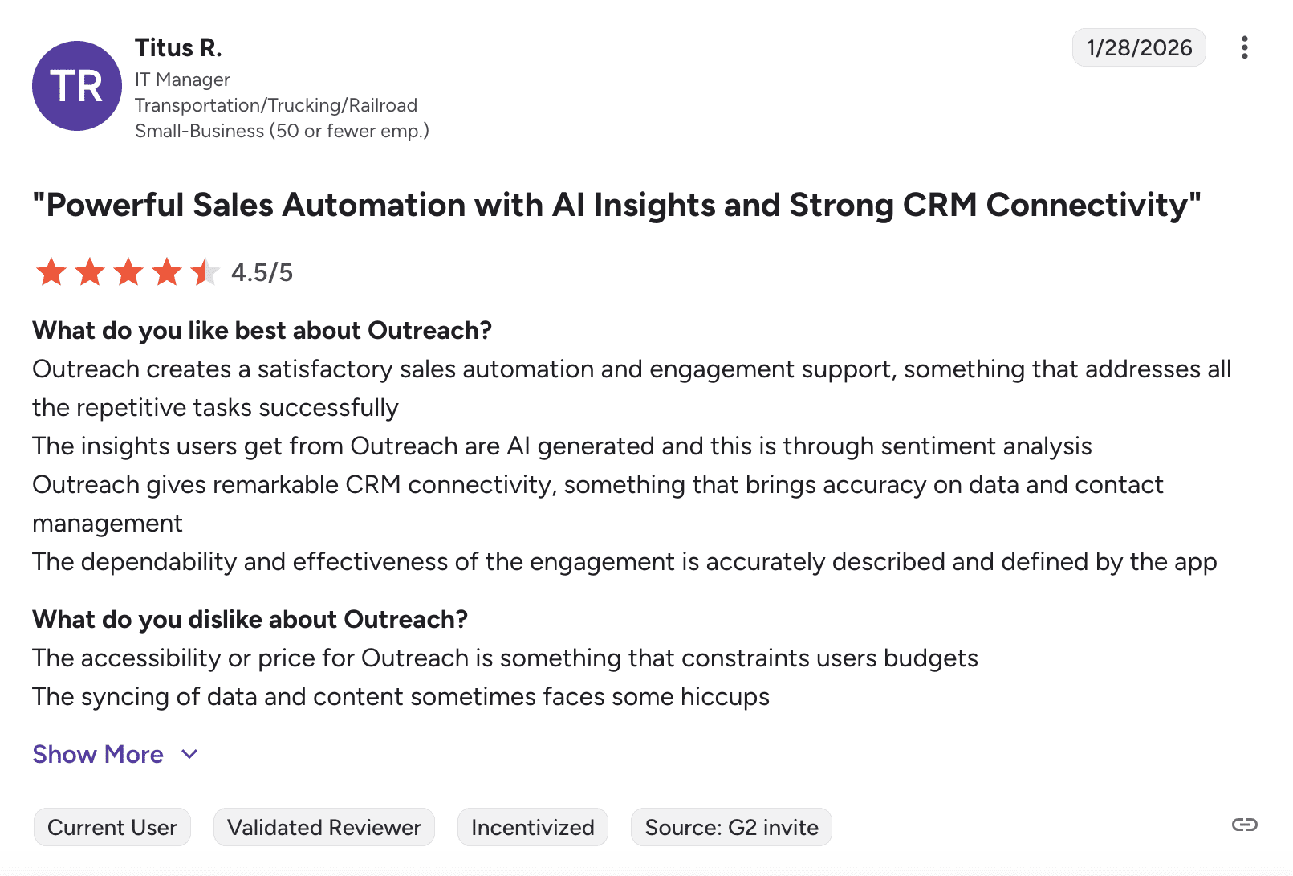Click the third rating star
The image size is (1293, 876).
tap(128, 272)
